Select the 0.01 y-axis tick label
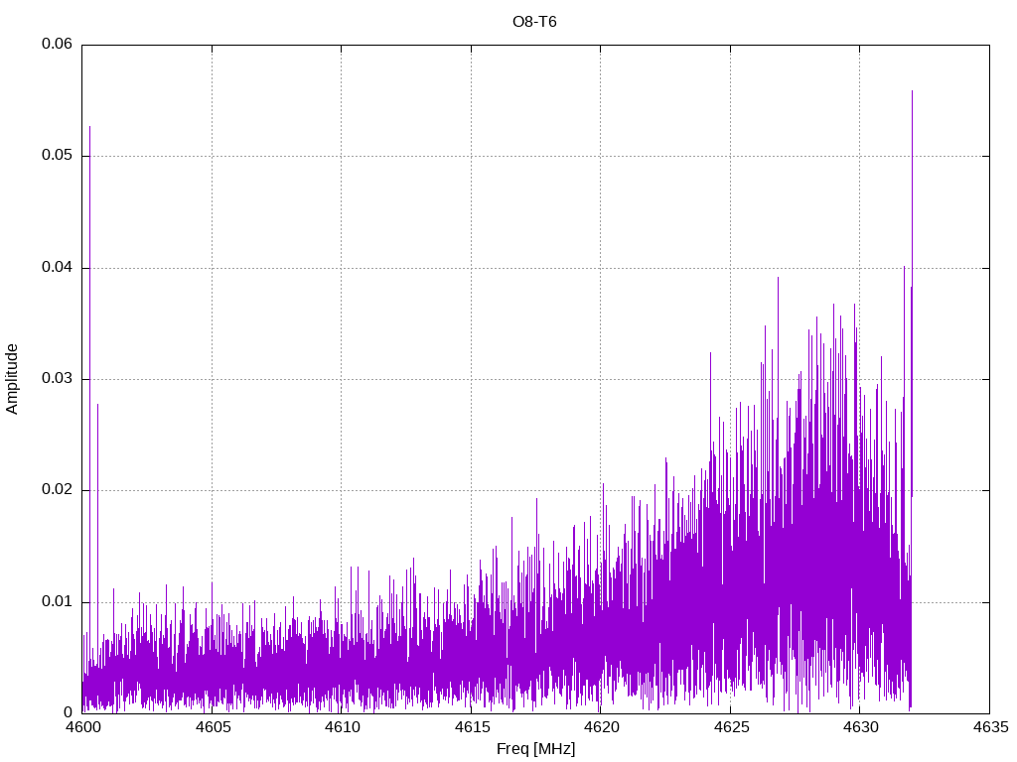The width and height of the screenshot is (1017, 762). click(x=57, y=602)
